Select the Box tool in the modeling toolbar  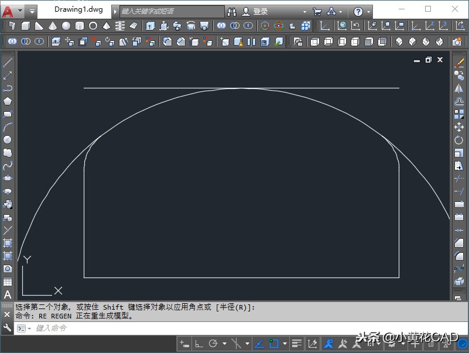click(25, 27)
